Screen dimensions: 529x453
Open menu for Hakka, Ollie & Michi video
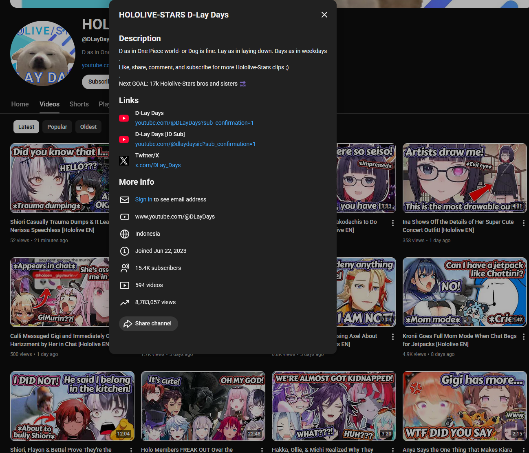point(393,450)
